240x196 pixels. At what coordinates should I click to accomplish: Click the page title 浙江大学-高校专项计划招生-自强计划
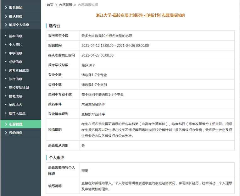pyautogui.click(x=128, y=15)
